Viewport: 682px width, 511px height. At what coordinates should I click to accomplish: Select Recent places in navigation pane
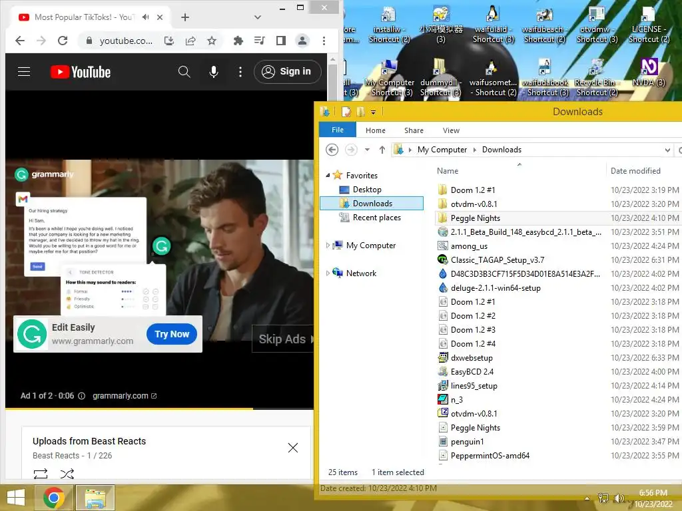(377, 218)
